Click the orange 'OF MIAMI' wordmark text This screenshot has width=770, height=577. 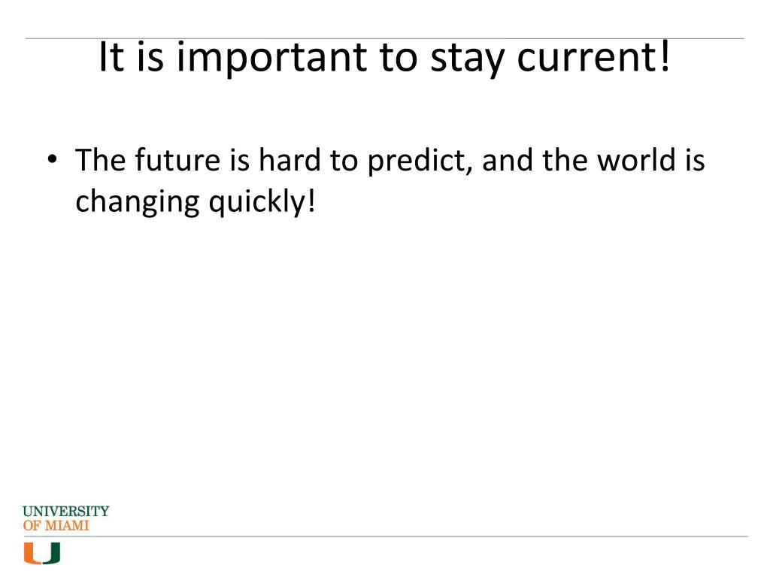(x=56, y=525)
